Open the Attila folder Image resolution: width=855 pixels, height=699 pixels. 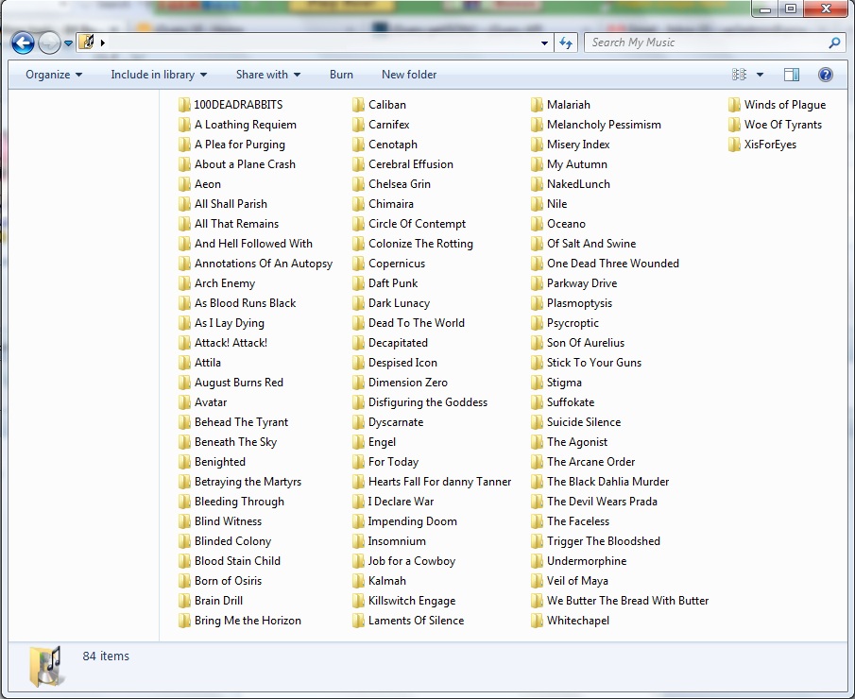pyautogui.click(x=209, y=363)
